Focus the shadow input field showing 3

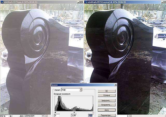coord(57,115)
